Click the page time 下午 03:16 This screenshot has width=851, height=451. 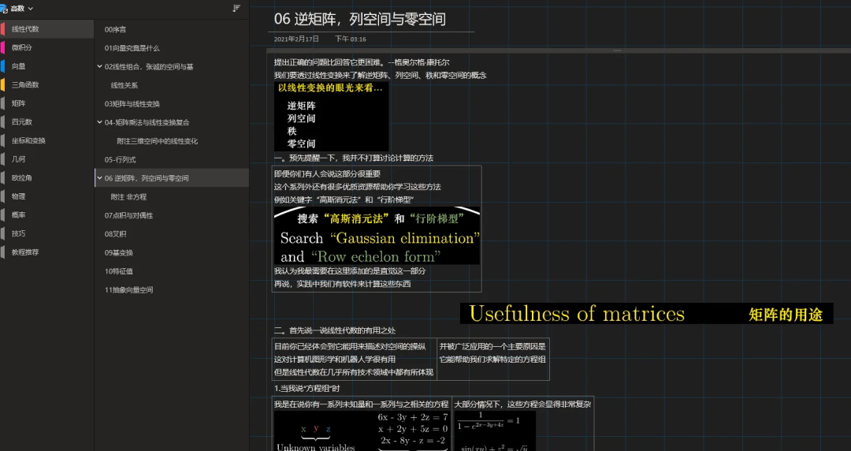tap(350, 39)
